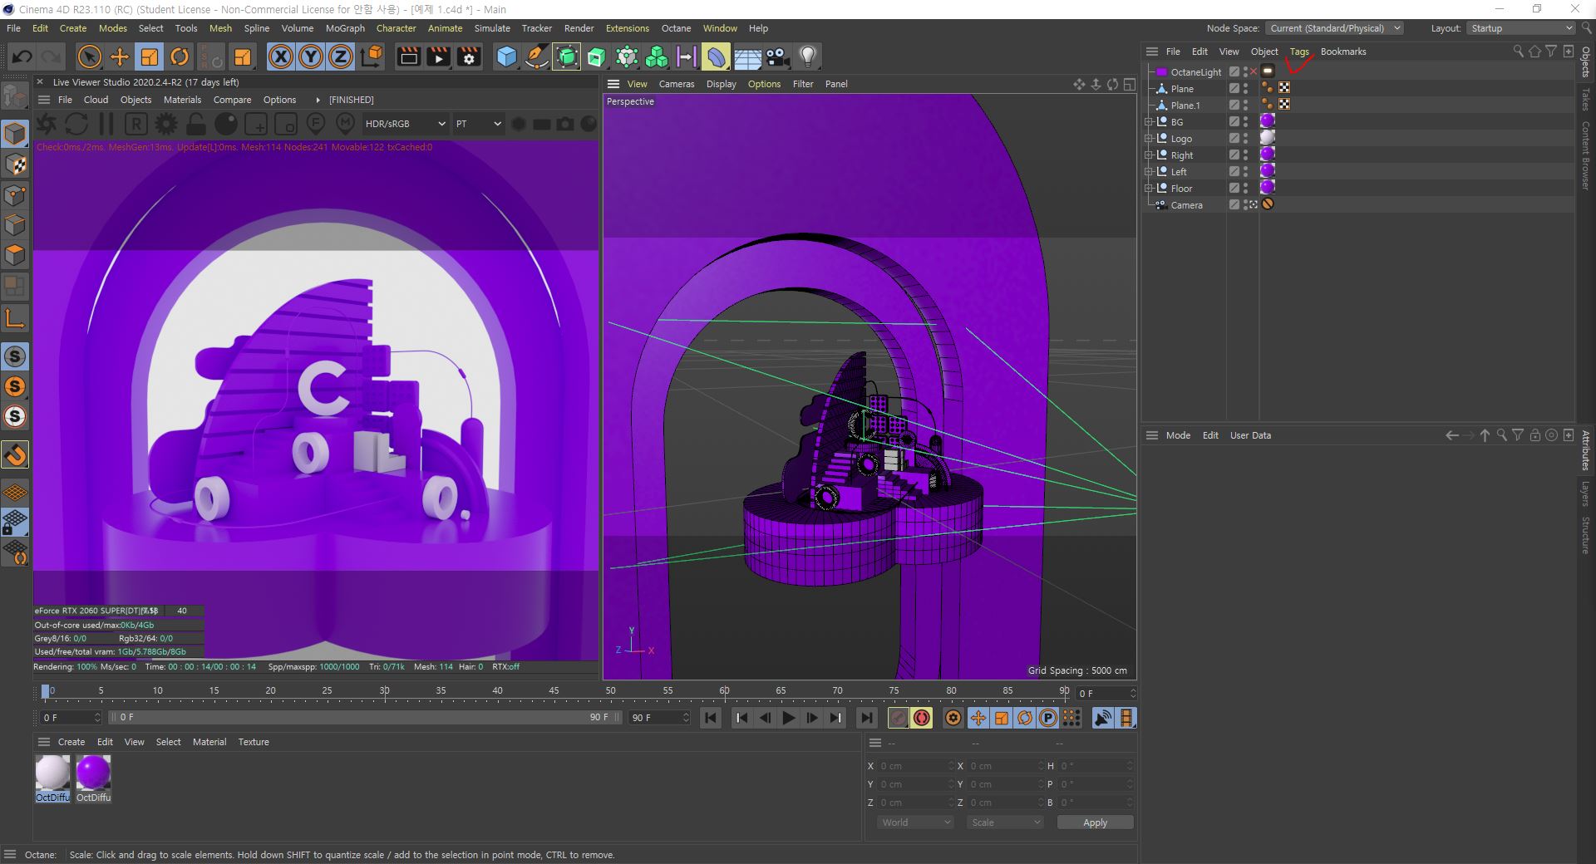Image resolution: width=1596 pixels, height=864 pixels.
Task: Open Layout Startup dropdown
Action: pyautogui.click(x=1521, y=28)
